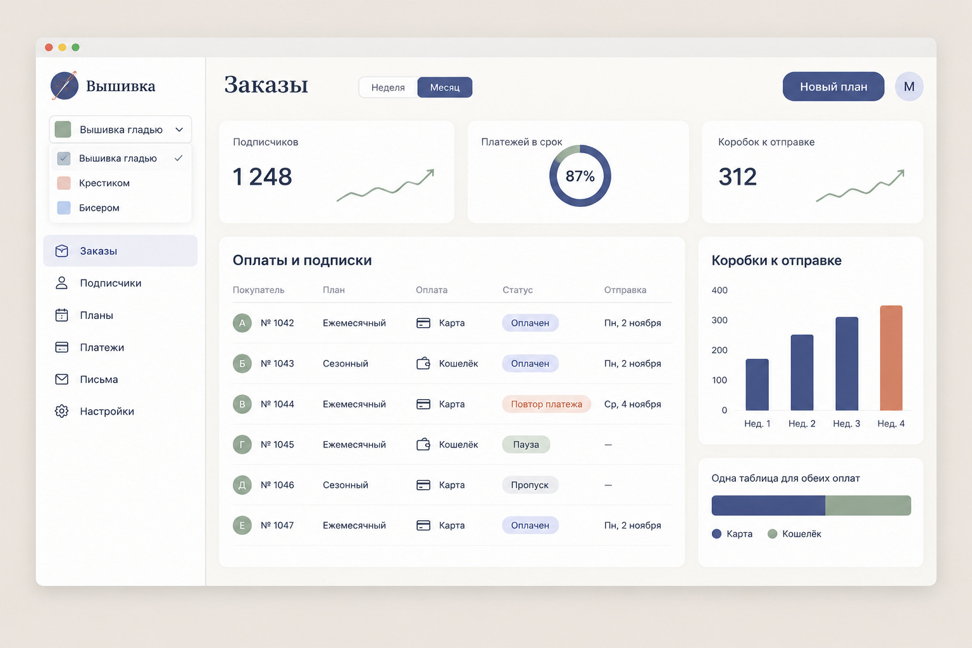The image size is (972, 648).
Task: Click the Пауза status badge
Action: tap(526, 445)
